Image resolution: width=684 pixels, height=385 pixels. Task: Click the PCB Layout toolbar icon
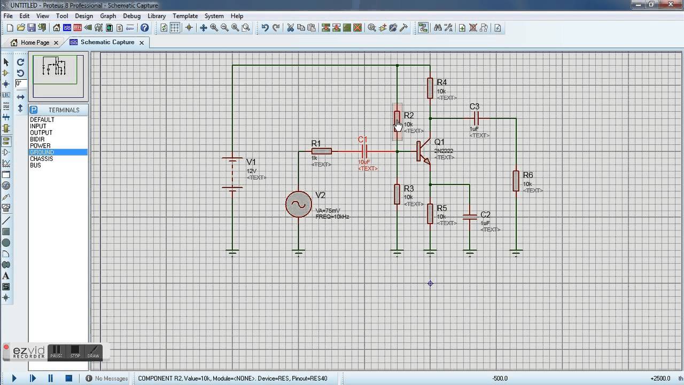(x=77, y=28)
